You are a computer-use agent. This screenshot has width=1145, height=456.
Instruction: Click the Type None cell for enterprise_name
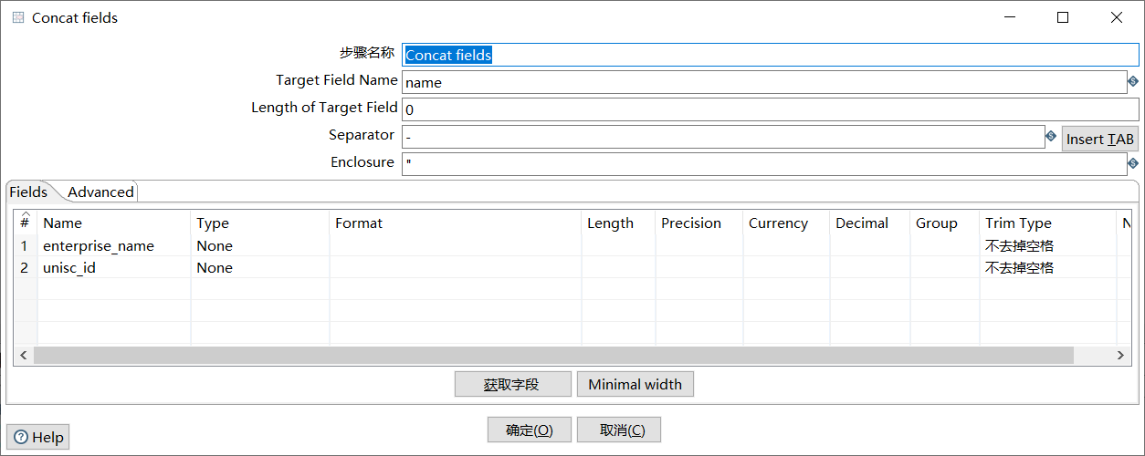tap(260, 246)
